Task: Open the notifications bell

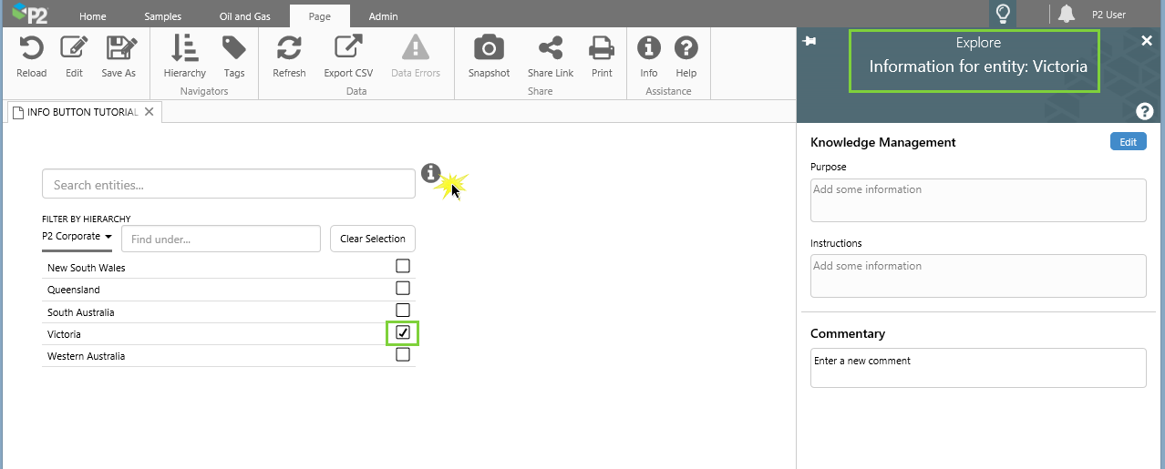Action: point(1067,14)
